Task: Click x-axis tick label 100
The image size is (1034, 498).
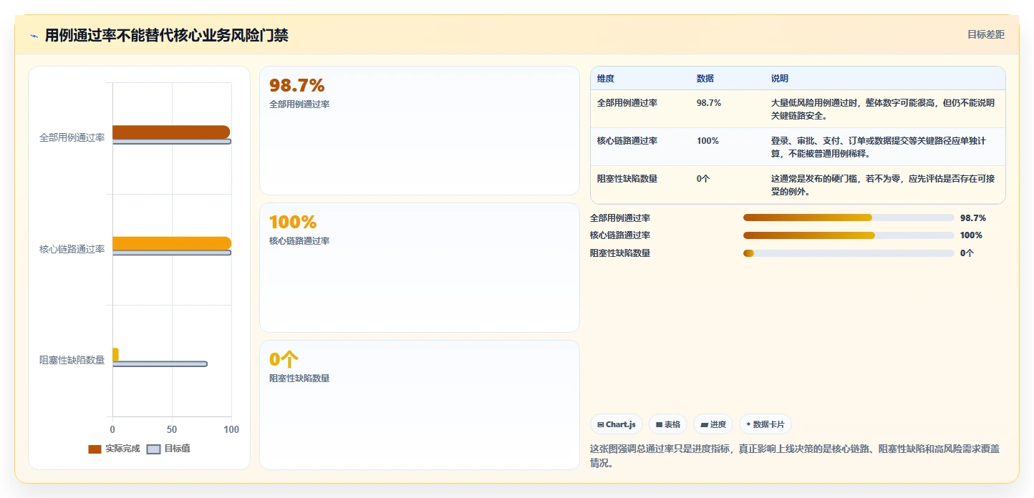Action: coord(231,429)
